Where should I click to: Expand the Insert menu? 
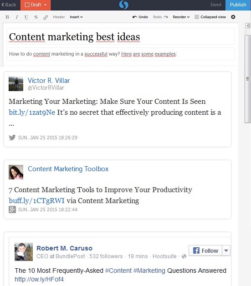coord(76,17)
